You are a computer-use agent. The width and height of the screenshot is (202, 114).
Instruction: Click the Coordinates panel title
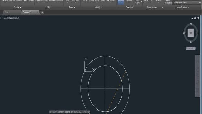pos(152,7)
